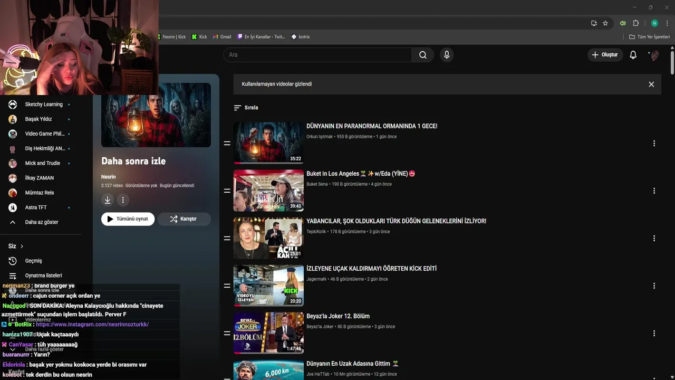Click the Karıştır shuffle button
This screenshot has width=675, height=380.
pos(184,219)
